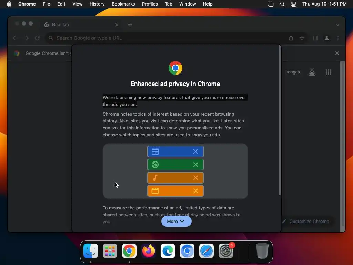Remove the blue news topic chip
This screenshot has width=353, height=265.
click(x=196, y=151)
